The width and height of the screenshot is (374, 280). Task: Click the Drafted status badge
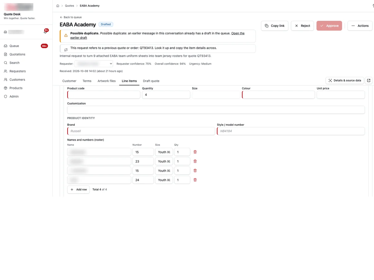(106, 24)
